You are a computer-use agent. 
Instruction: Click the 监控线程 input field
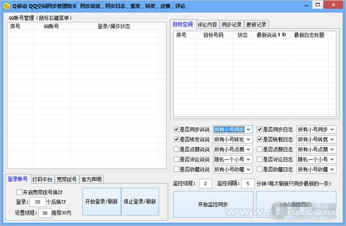point(205,183)
